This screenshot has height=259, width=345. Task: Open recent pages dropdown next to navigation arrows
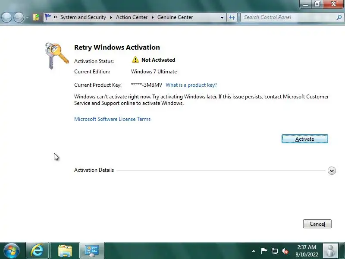point(27,17)
